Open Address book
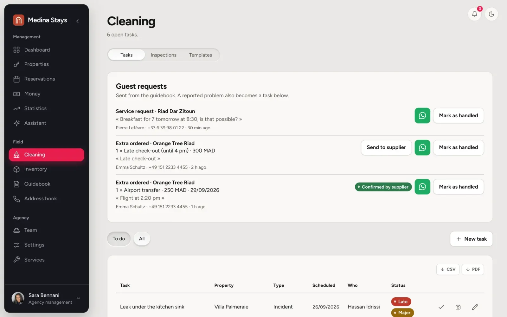 [46, 199]
